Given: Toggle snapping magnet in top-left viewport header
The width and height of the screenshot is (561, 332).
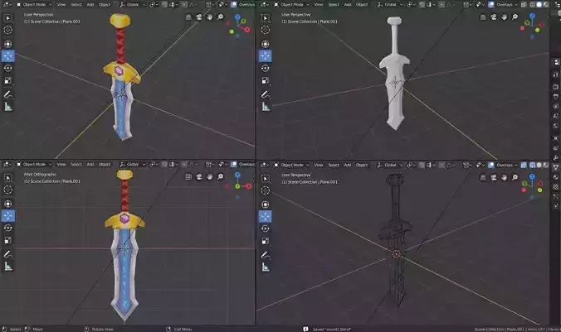Looking at the screenshot, I should pos(164,5).
